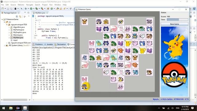197x111 pixels.
Task: Click "Score: 180" status text
Action: (x=165, y=16)
